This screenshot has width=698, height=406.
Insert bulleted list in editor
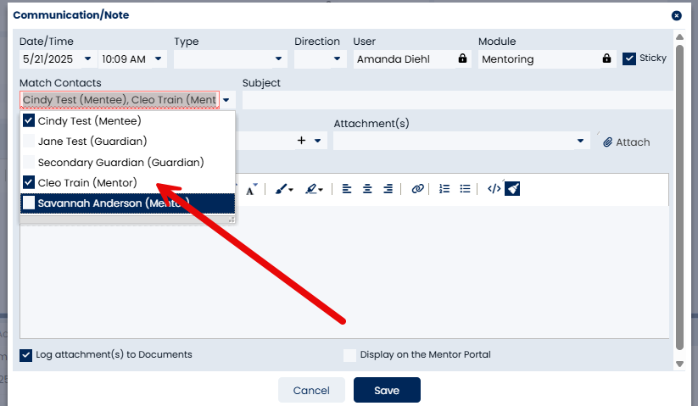[465, 189]
